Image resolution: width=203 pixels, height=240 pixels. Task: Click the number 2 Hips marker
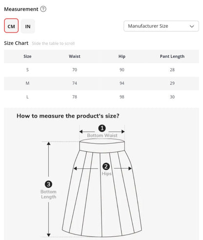[106, 166]
